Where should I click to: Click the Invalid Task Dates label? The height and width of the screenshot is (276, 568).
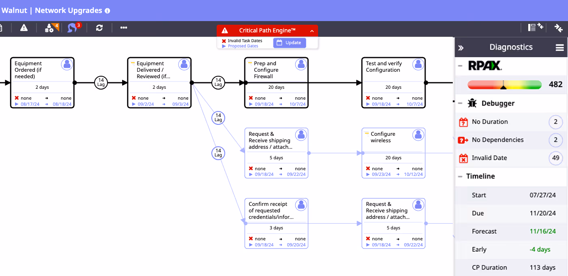[245, 41]
